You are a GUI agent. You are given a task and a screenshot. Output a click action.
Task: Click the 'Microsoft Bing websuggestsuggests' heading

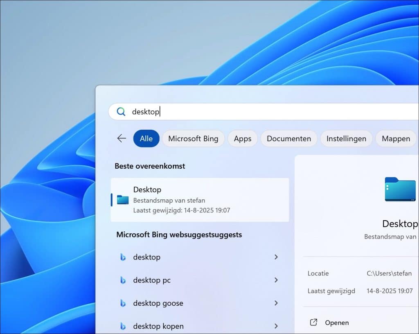179,235
